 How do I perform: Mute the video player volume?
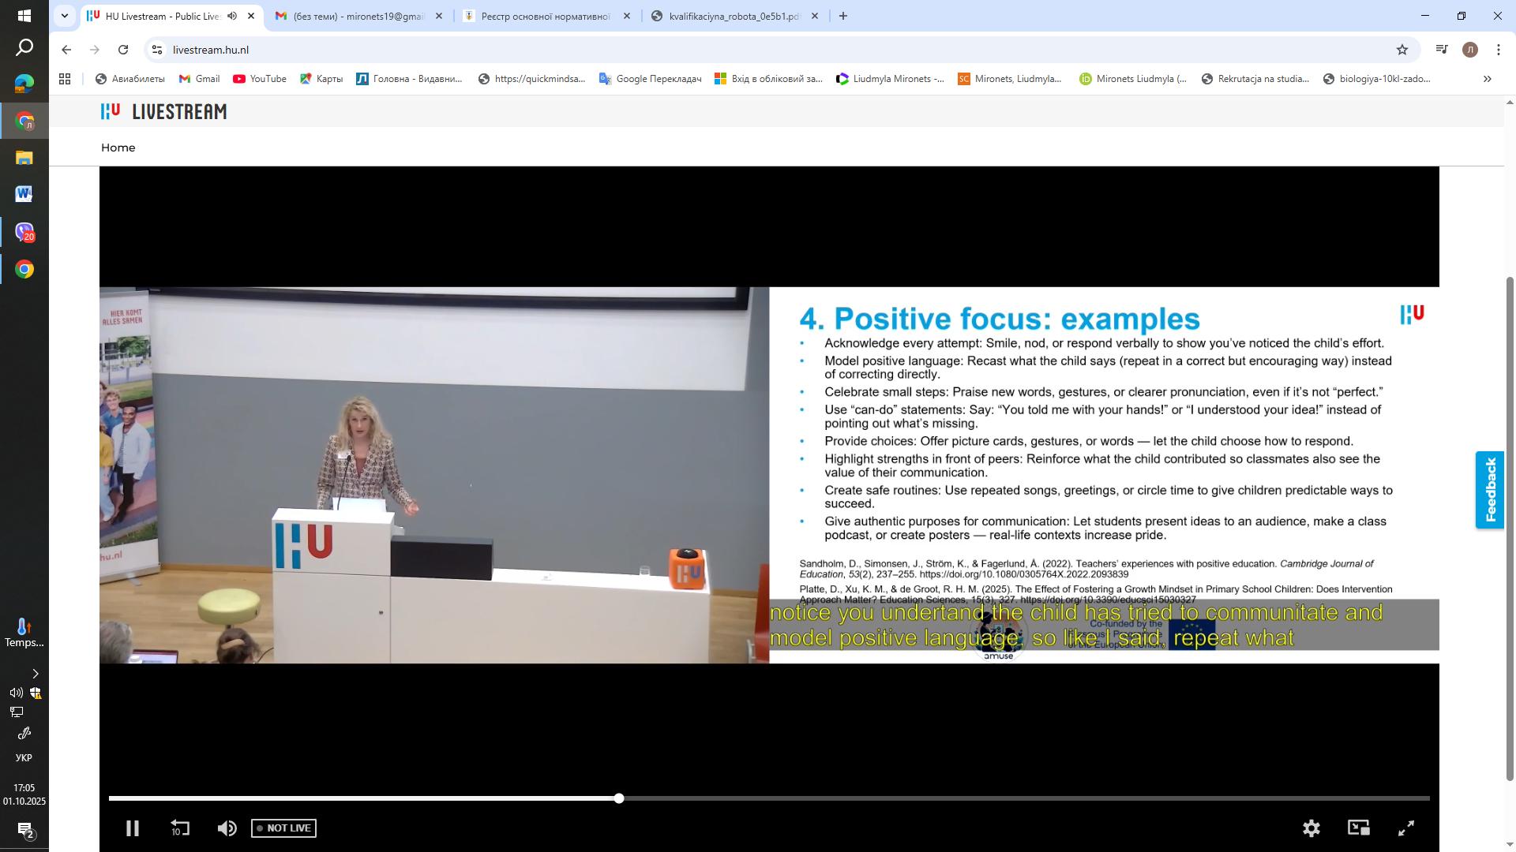click(x=227, y=828)
